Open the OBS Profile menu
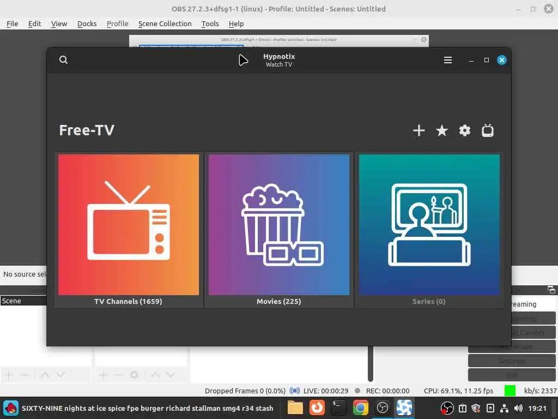Screen dimensions: 558x419 [x=118, y=23]
